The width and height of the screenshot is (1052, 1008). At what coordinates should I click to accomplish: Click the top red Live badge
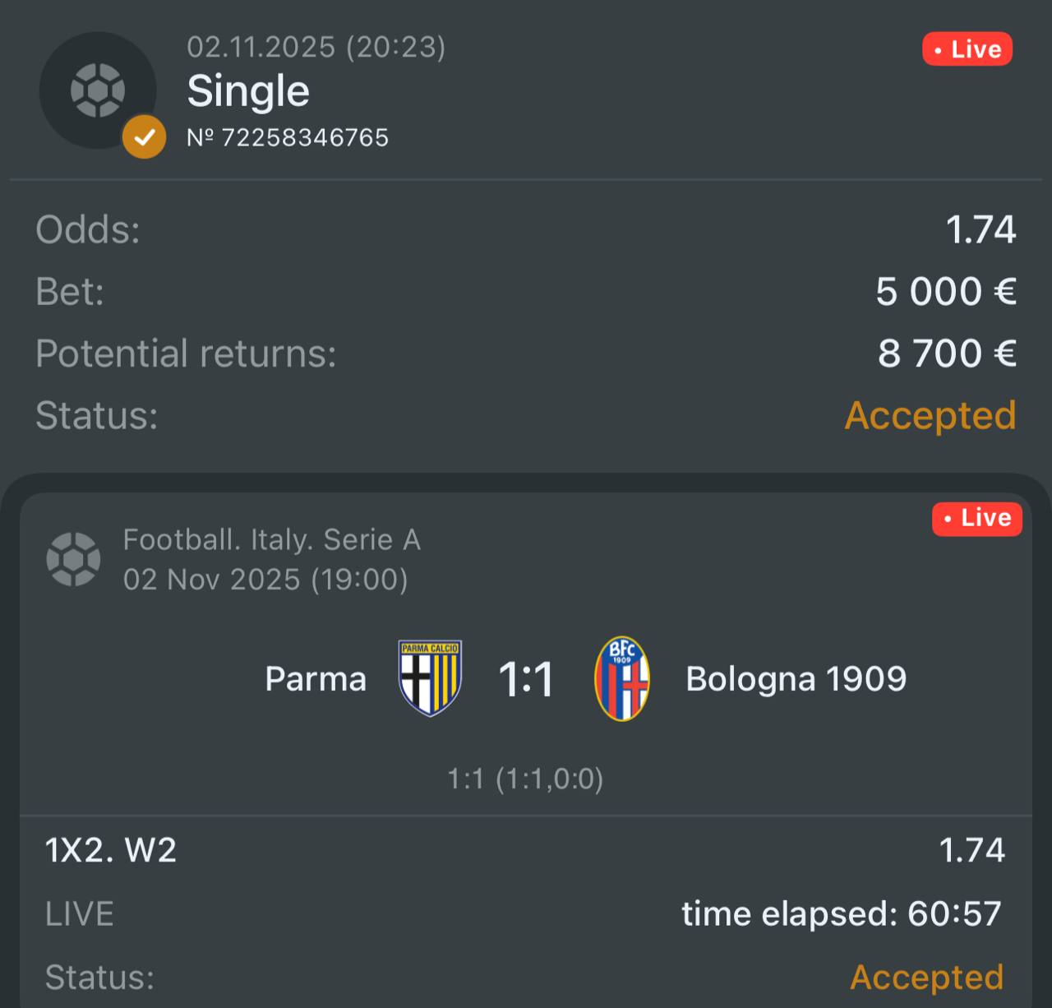click(967, 49)
